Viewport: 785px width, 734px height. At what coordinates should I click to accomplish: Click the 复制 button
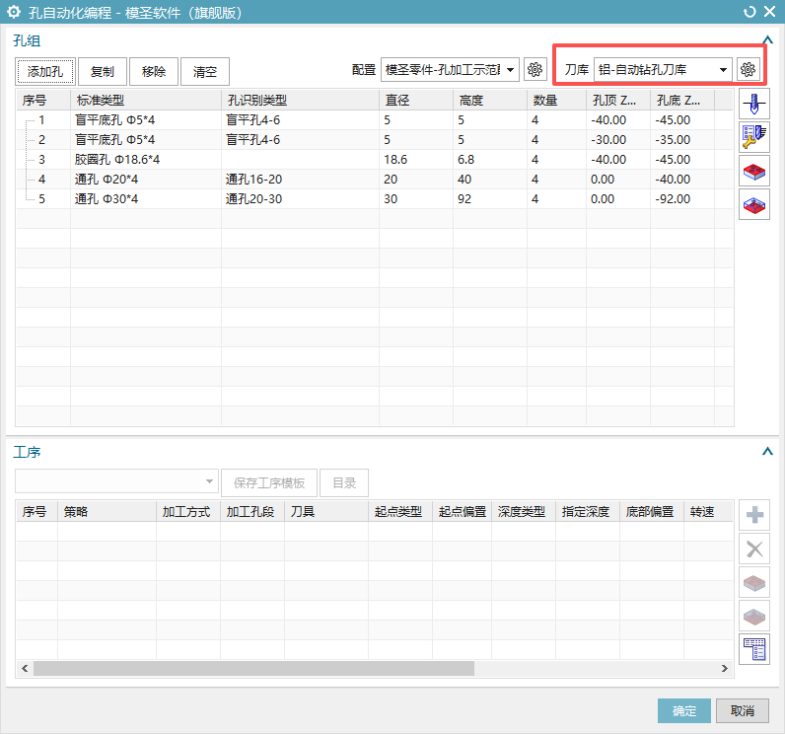[x=103, y=72]
